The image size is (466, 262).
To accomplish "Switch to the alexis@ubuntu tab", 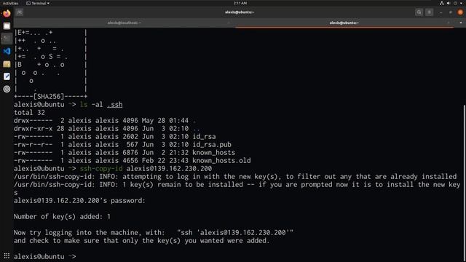I will pos(344,23).
